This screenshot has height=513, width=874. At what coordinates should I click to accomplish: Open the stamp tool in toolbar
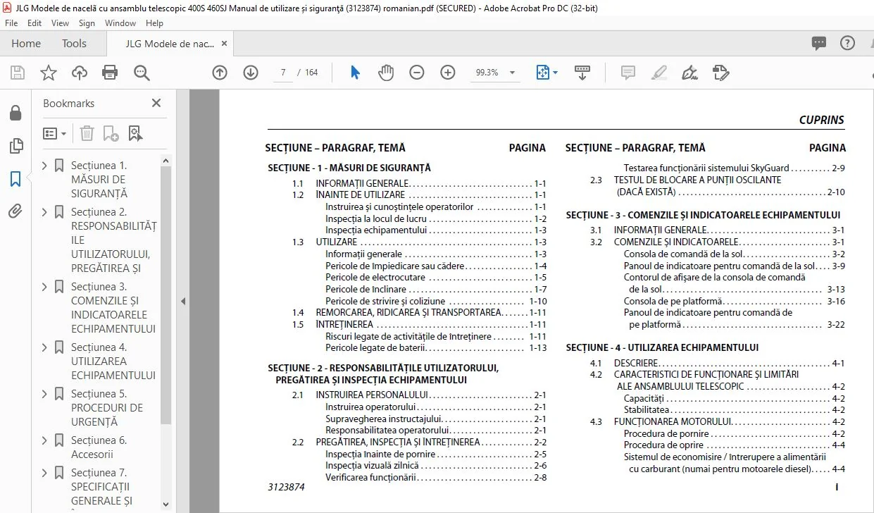coord(720,73)
